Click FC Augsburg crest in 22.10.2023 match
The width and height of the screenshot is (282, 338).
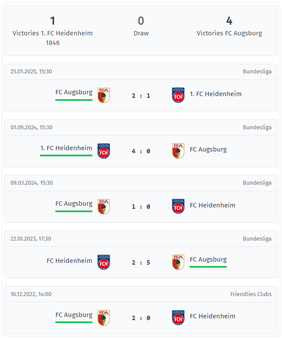point(178,262)
